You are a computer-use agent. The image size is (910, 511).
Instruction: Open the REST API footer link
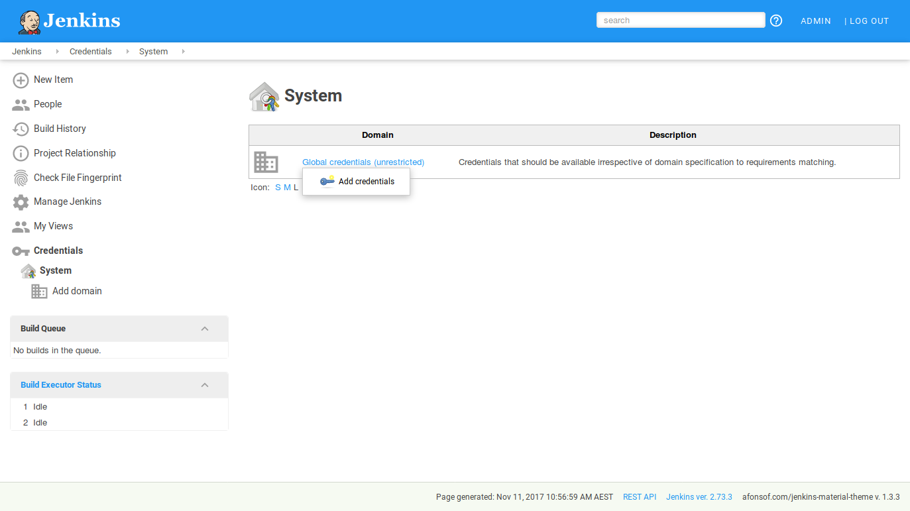(639, 497)
